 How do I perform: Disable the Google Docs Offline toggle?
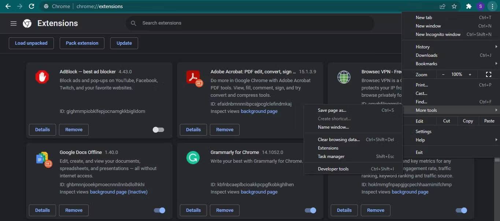pyautogui.click(x=159, y=210)
